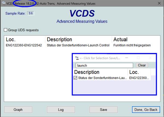Close the Advanced Measuring Values window
This screenshot has width=164, height=117.
click(159, 3)
